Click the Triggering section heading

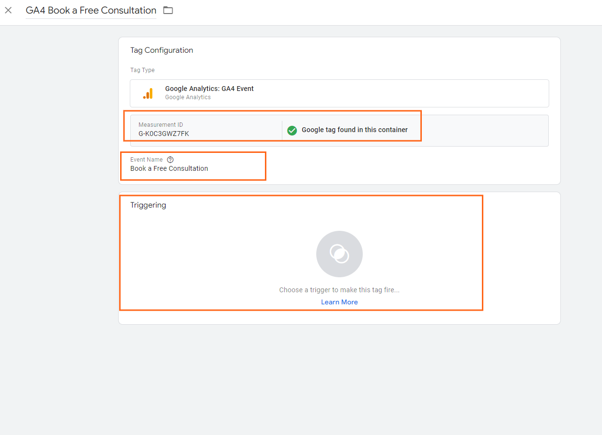(148, 205)
